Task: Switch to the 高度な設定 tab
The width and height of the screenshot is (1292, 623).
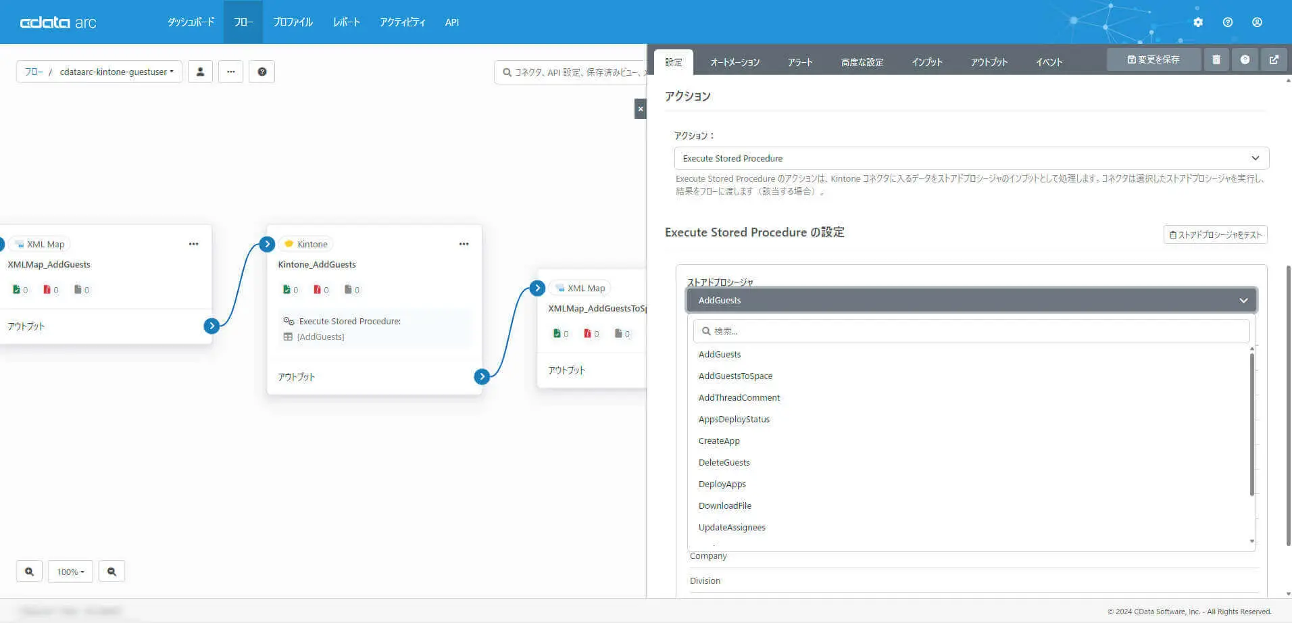Action: (x=862, y=62)
